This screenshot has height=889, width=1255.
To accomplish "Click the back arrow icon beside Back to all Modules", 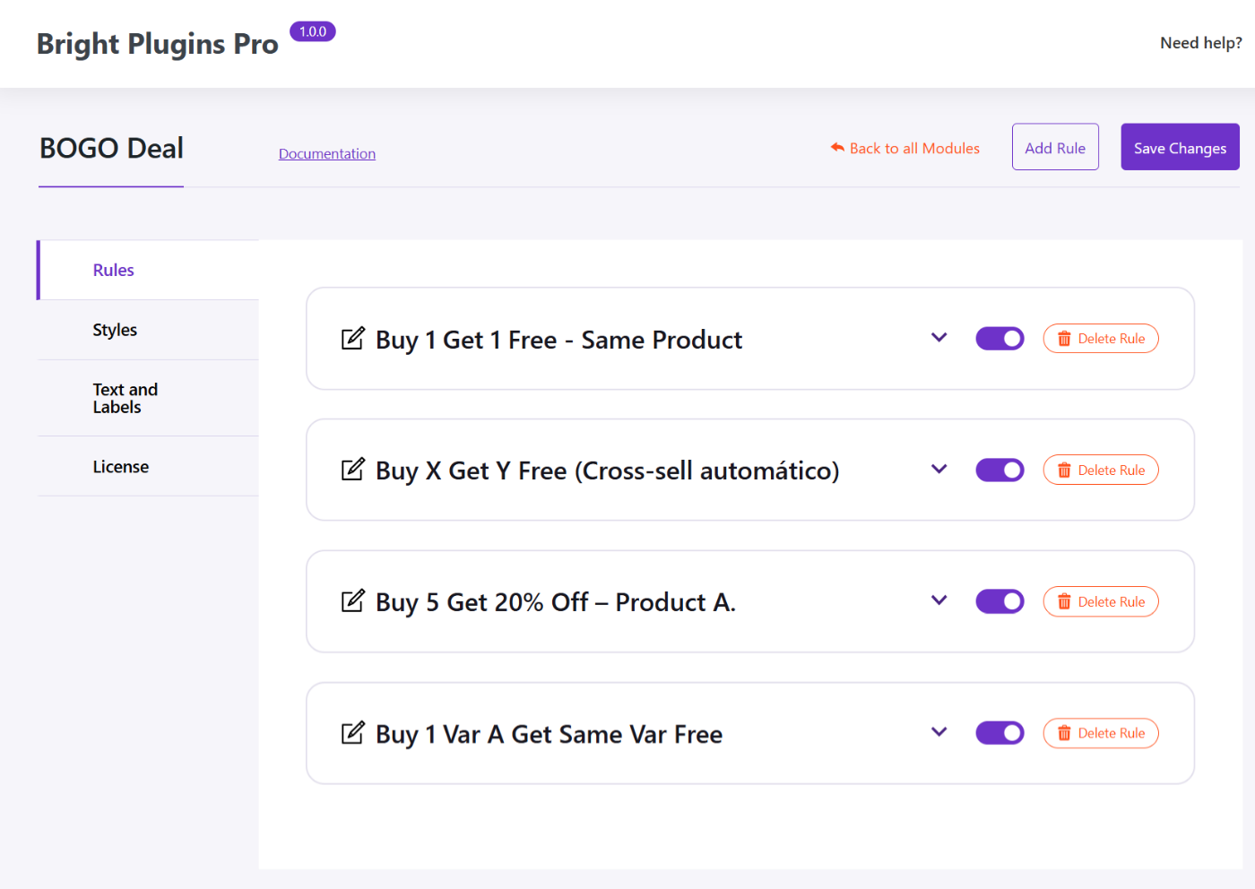I will click(x=837, y=148).
